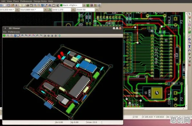Select the draw circle tool
The width and height of the screenshot is (192, 126).
point(189,39)
